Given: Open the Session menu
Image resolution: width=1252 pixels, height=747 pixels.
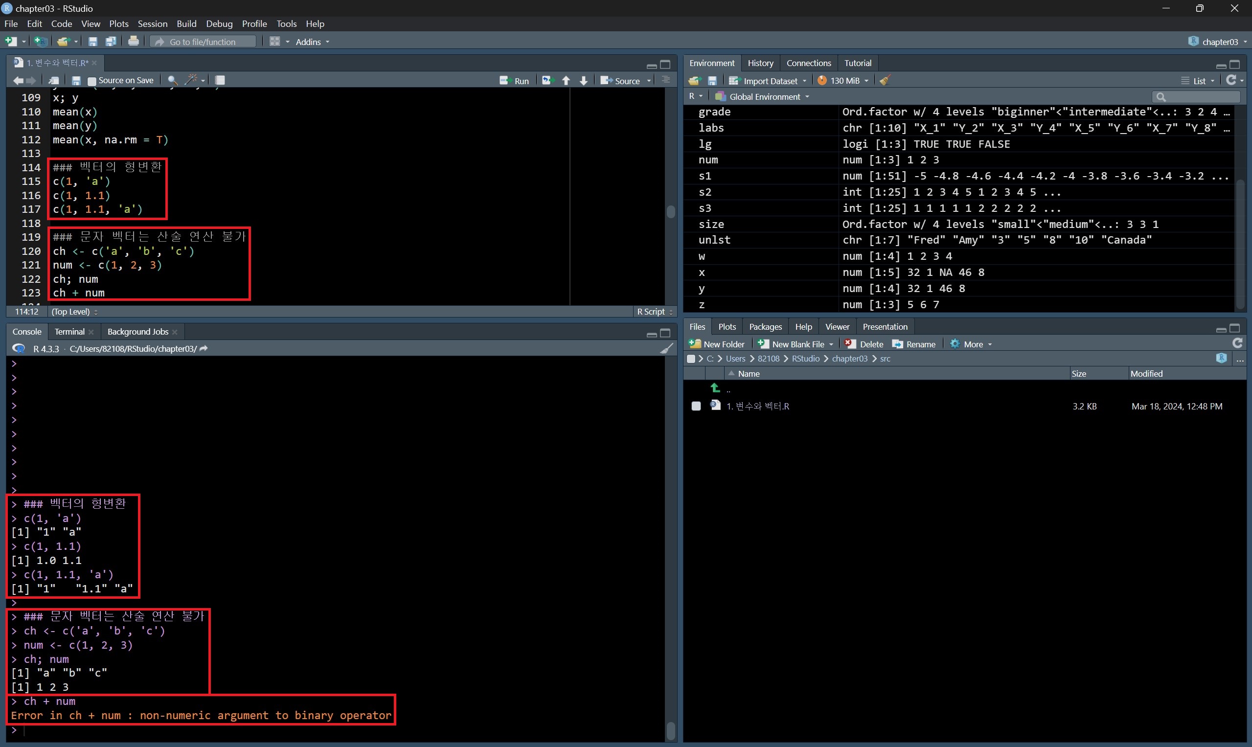Looking at the screenshot, I should [152, 23].
